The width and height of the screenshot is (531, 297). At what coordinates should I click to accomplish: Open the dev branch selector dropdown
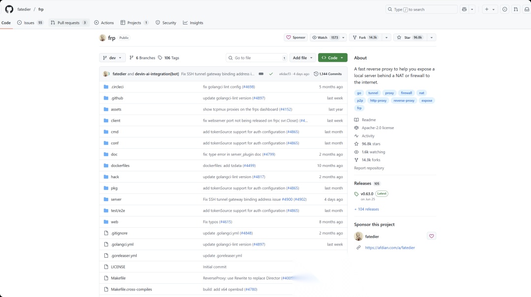click(x=112, y=58)
